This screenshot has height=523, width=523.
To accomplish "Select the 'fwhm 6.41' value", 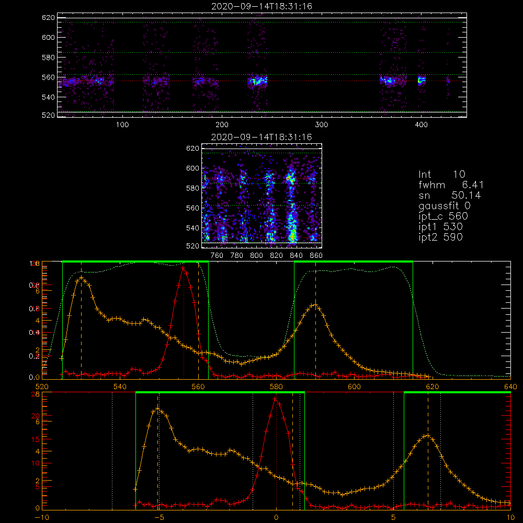I will coord(451,185).
